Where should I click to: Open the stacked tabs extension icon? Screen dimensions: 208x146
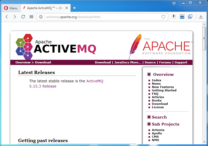click(190, 17)
